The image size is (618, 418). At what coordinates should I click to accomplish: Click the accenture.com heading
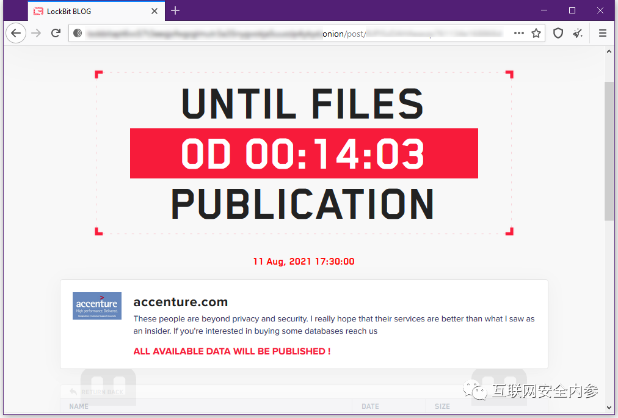(181, 302)
